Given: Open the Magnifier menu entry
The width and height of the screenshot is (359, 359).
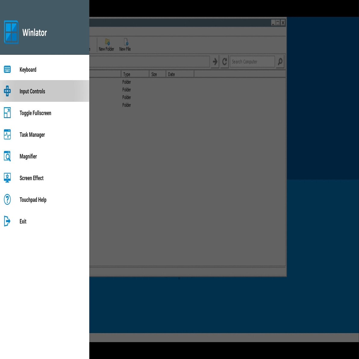Looking at the screenshot, I should [45, 156].
